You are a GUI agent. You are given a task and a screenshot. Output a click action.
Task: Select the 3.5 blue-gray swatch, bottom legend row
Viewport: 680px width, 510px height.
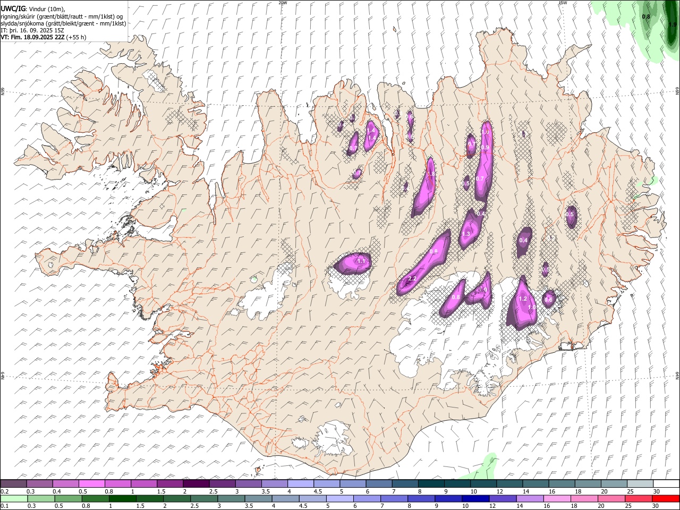[x=258, y=498]
